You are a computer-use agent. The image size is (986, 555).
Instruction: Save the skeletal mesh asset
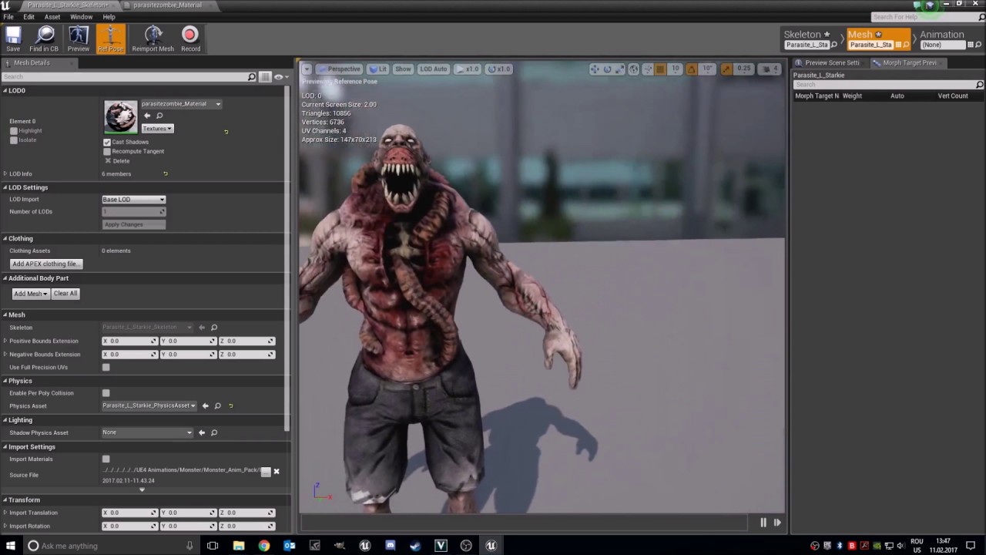13,39
